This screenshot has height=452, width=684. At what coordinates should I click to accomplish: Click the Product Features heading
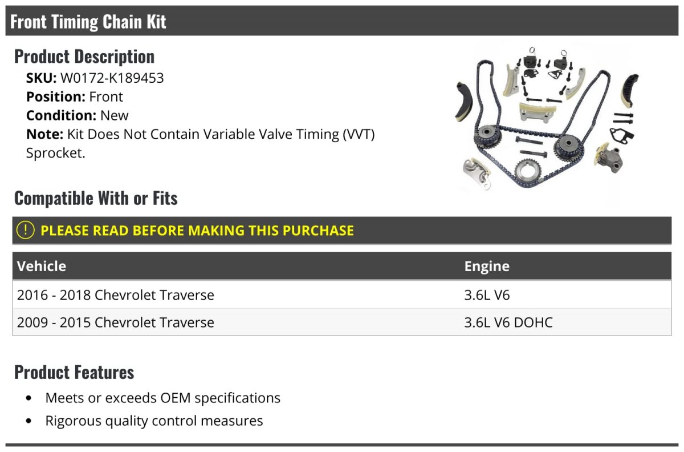pos(74,372)
